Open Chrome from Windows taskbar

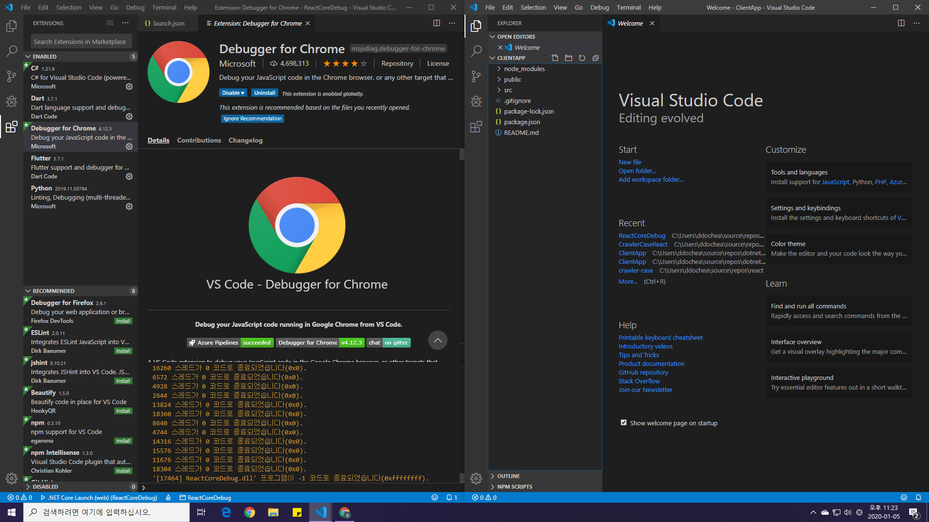[x=250, y=512]
